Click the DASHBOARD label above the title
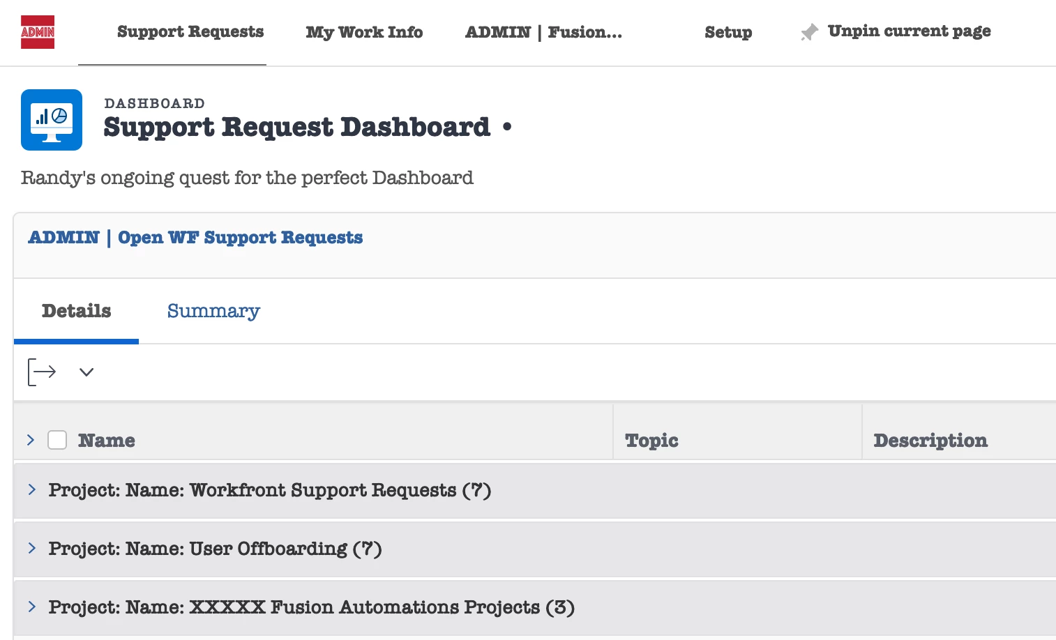The height and width of the screenshot is (640, 1056). (155, 103)
